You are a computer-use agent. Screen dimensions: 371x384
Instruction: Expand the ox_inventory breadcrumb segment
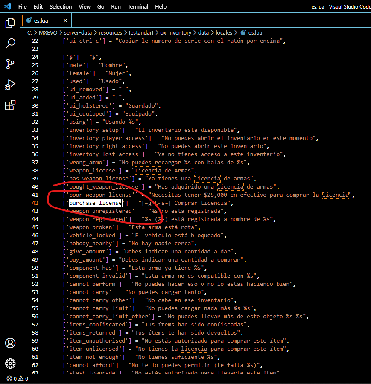tap(176, 32)
